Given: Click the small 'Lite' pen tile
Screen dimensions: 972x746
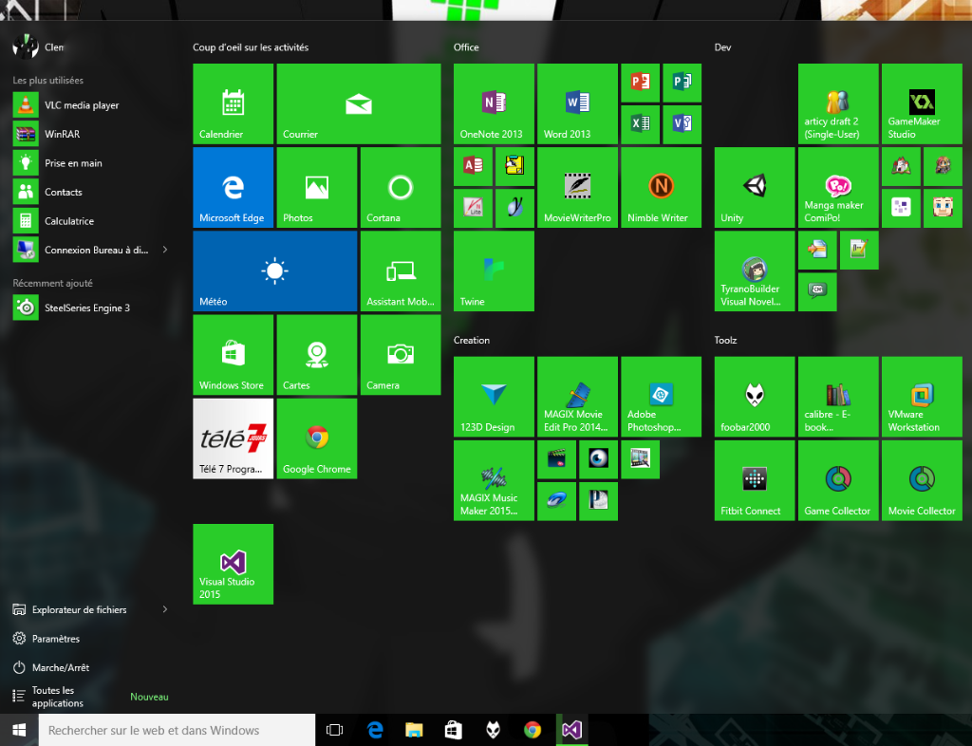Looking at the screenshot, I should [473, 208].
